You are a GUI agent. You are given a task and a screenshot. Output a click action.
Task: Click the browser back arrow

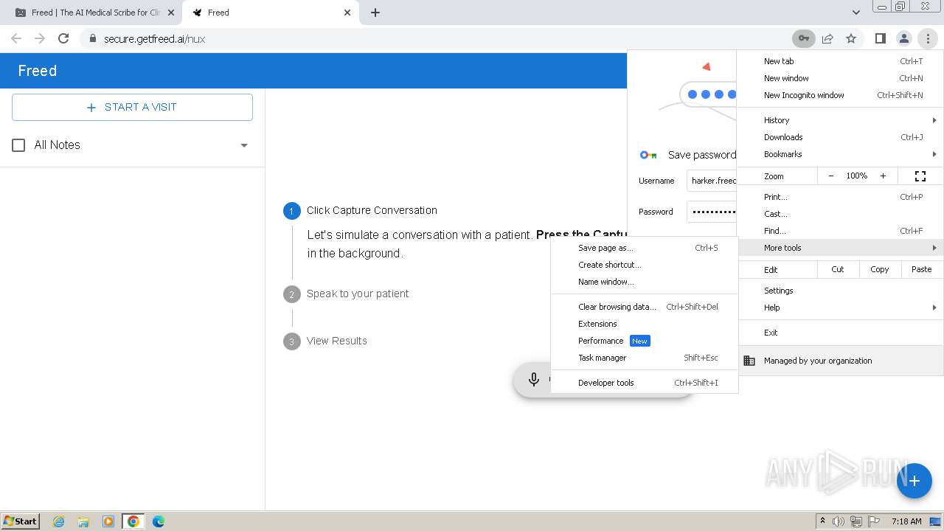pos(16,38)
